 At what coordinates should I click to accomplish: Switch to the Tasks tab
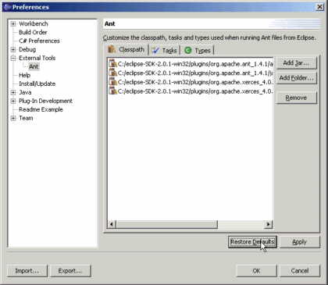(164, 50)
